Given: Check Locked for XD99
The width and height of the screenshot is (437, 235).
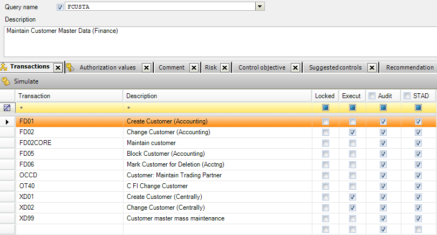Looking at the screenshot, I should pyautogui.click(x=325, y=219).
